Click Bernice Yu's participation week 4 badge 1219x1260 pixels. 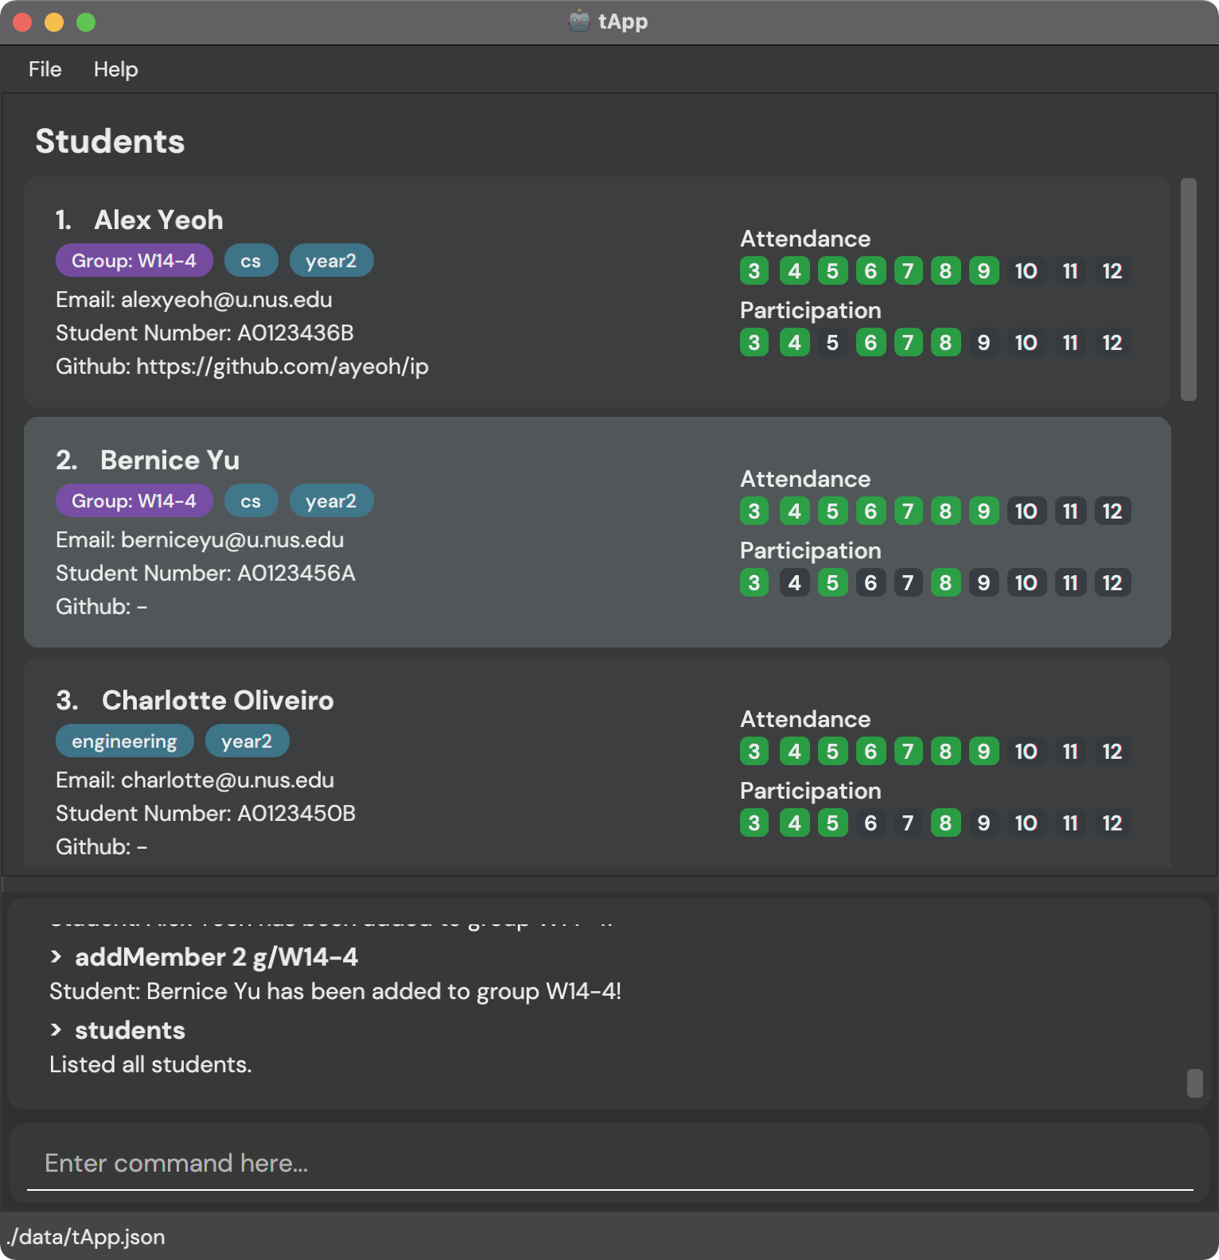[x=795, y=582]
